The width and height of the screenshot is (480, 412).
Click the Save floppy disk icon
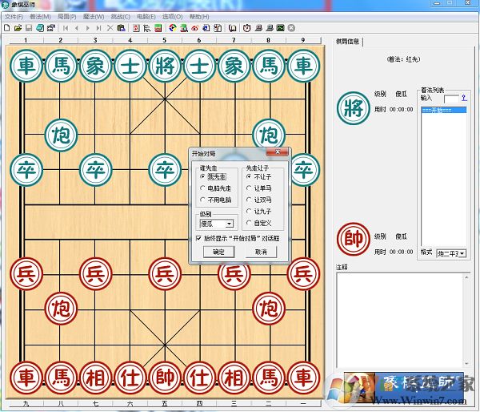[29, 28]
